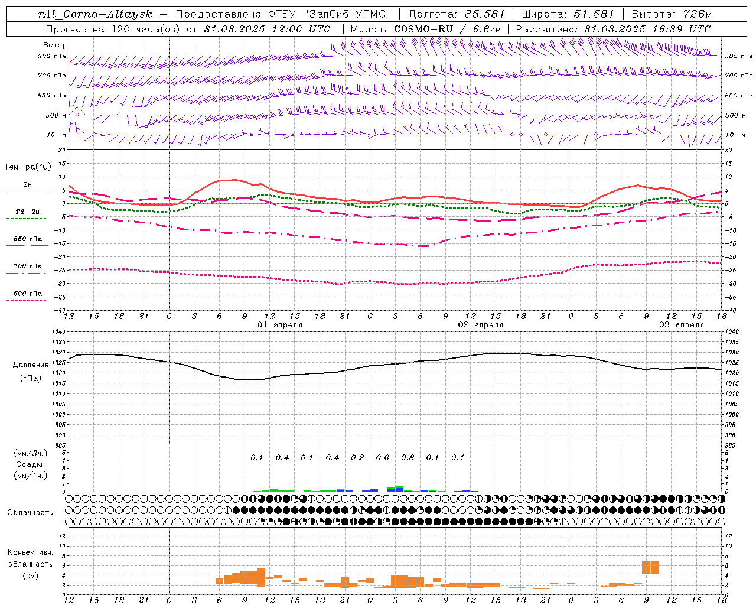Screen dimensions: 756x605
Task: Click the computed timestamp 31.03.2025 16:39 UTC
Action: [x=647, y=29]
